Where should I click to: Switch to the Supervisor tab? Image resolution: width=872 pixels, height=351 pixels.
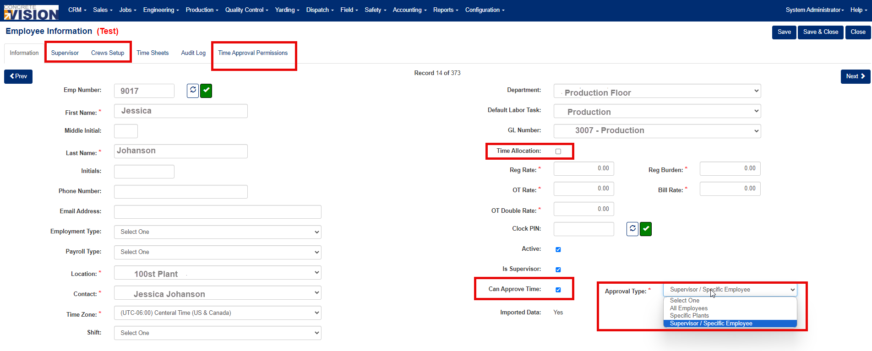click(x=65, y=53)
